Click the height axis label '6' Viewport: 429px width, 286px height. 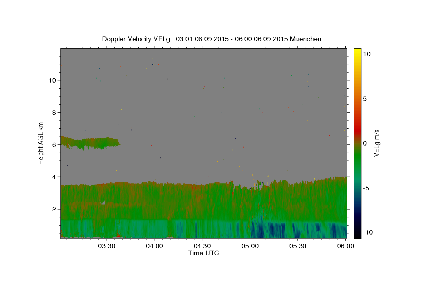point(54,145)
